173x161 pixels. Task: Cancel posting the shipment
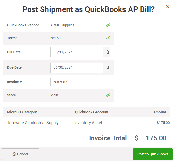point(20,154)
